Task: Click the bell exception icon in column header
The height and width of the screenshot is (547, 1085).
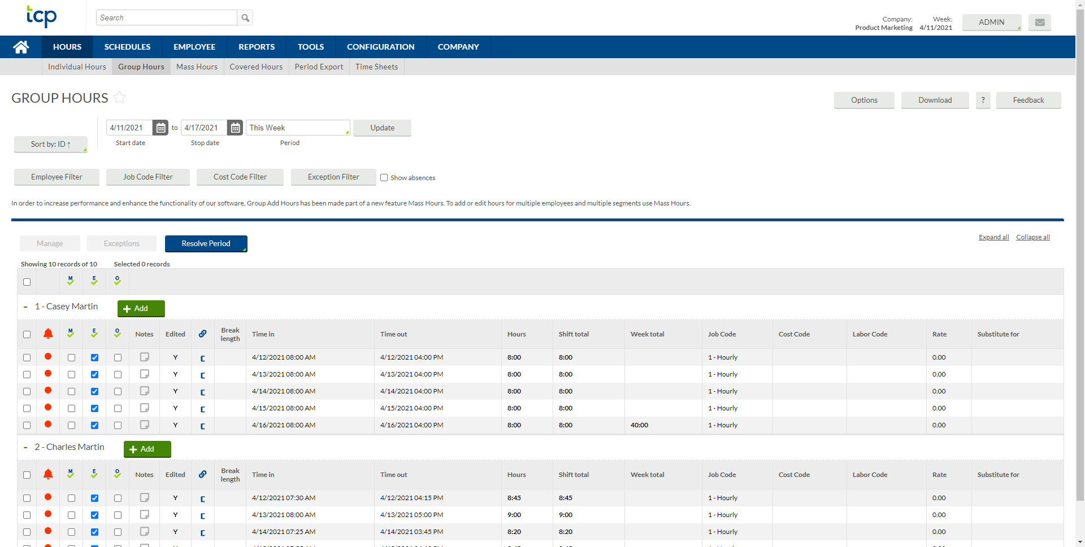Action: [x=48, y=334]
